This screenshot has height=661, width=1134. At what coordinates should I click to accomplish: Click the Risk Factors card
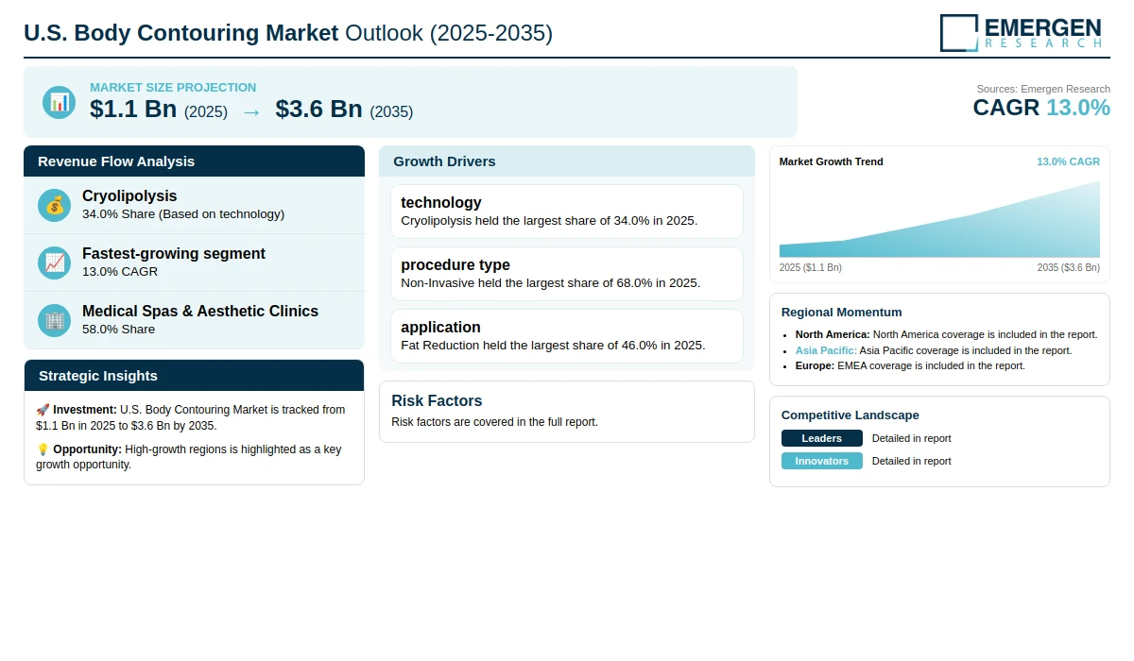tap(567, 412)
